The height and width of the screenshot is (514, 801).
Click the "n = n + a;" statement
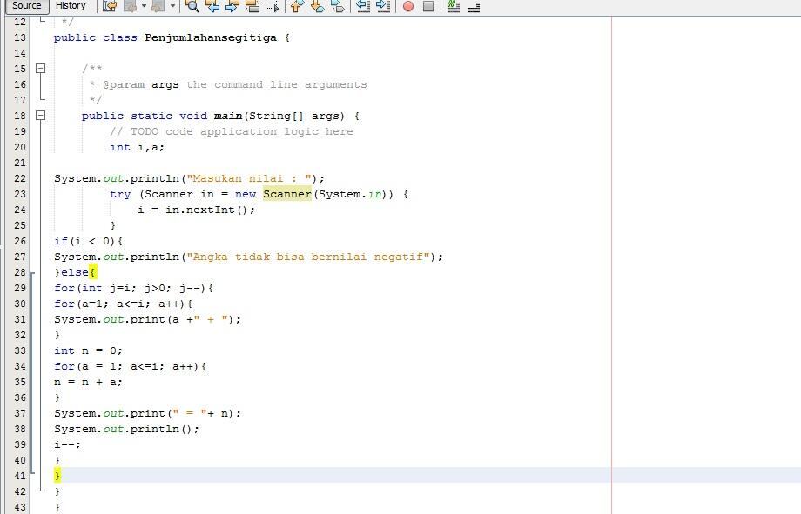pos(89,382)
